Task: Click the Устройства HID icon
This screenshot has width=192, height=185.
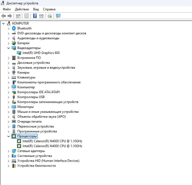Action: (14, 161)
